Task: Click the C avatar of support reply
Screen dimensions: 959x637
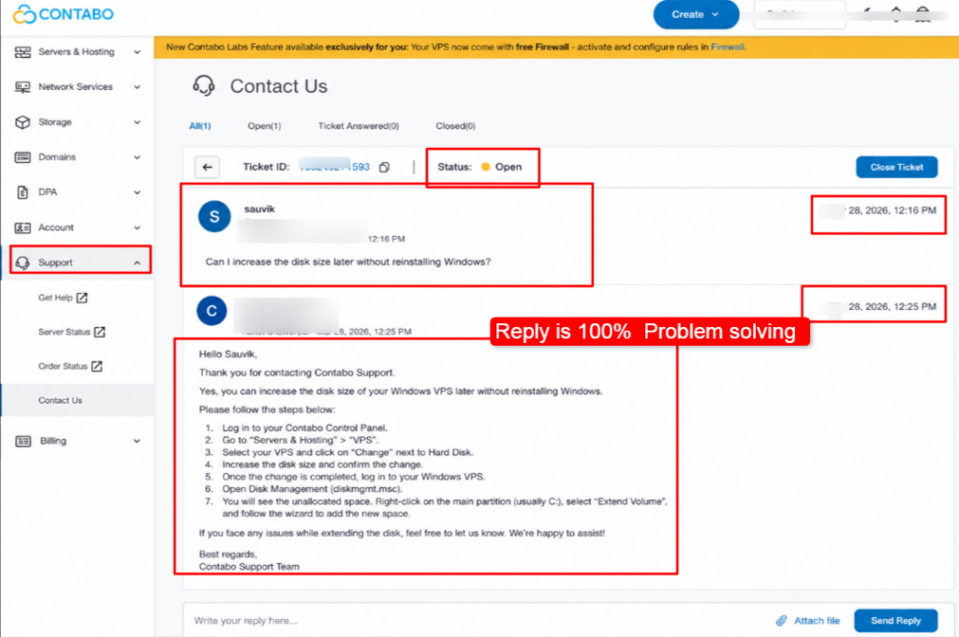Action: tap(212, 311)
